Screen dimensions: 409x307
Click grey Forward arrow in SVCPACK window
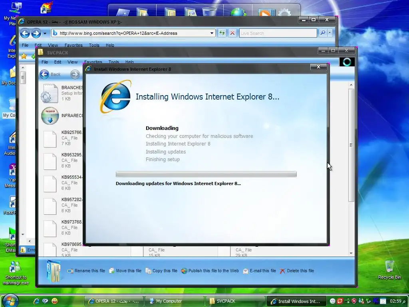(75, 74)
